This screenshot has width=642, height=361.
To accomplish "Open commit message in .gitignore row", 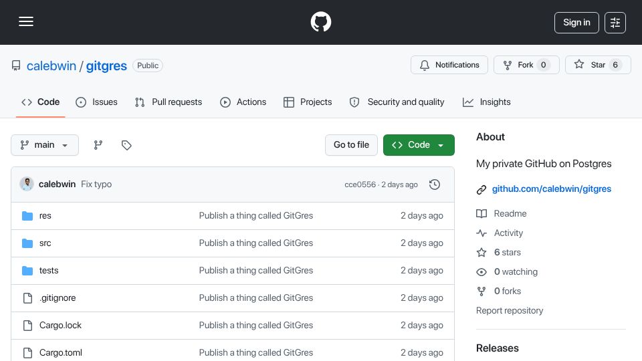I will (x=256, y=298).
